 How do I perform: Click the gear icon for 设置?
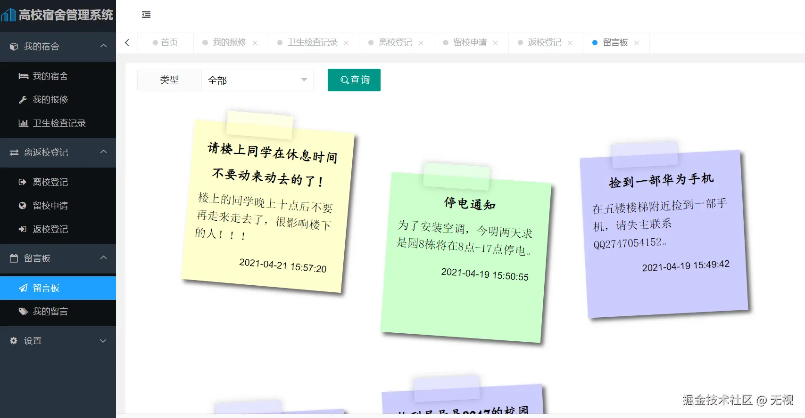[14, 340]
